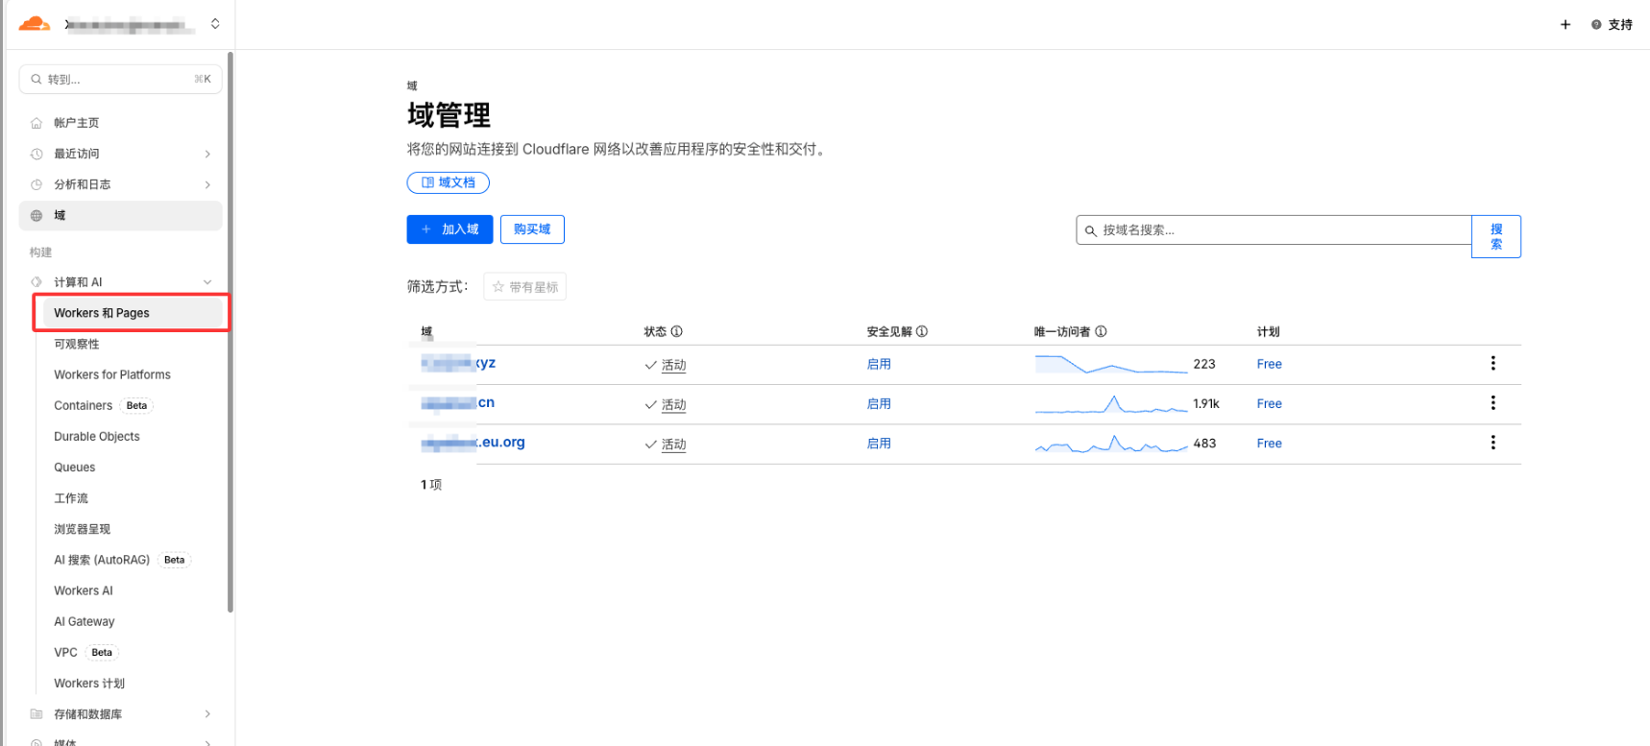The width and height of the screenshot is (1650, 746).
Task: Open Workers 和 Pages in sidebar
Action: click(102, 313)
